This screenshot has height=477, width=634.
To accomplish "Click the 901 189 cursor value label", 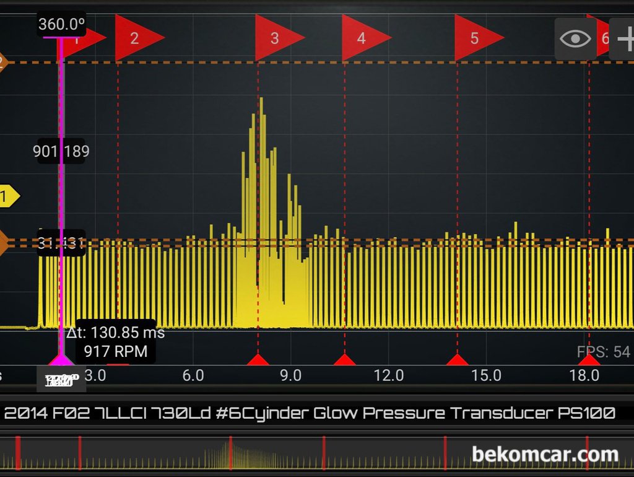I will click(61, 151).
